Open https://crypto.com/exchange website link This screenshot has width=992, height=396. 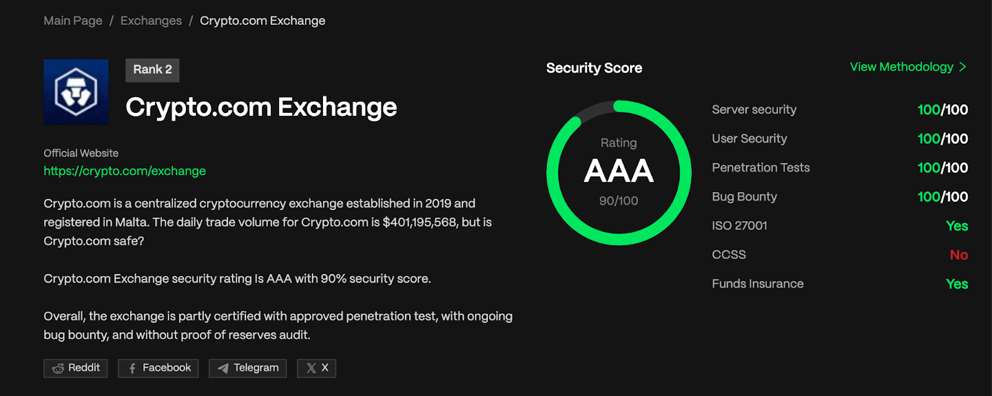(x=125, y=171)
